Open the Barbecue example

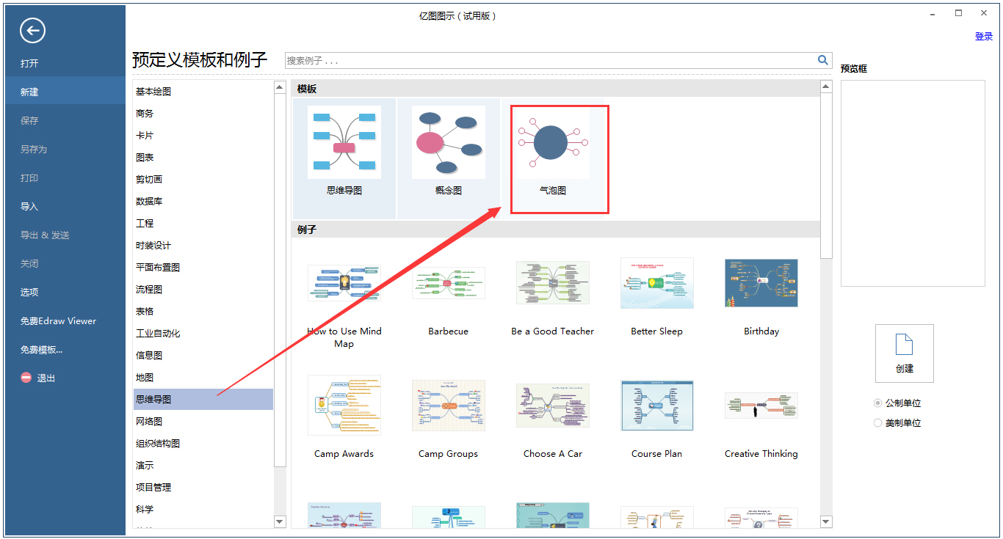click(449, 283)
